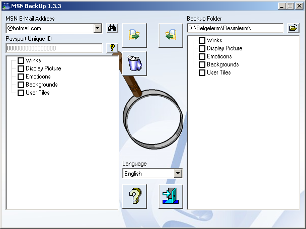306x229 pixels.
Task: Select the User Tiles label in the left tree
Action: tap(37, 93)
